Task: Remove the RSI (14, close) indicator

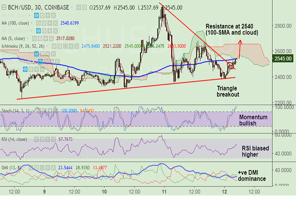Action: [54, 140]
